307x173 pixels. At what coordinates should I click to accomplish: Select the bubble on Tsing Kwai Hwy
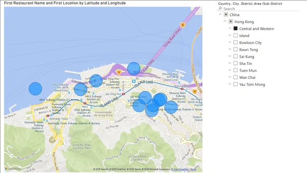pyautogui.click(x=134, y=69)
